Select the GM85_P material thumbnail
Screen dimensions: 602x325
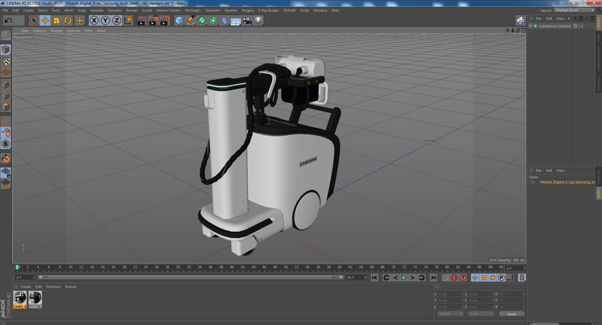(35, 300)
